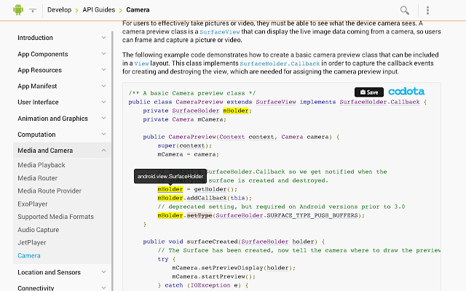Click the android.view.SurfaceHolder tooltip

click(x=170, y=176)
